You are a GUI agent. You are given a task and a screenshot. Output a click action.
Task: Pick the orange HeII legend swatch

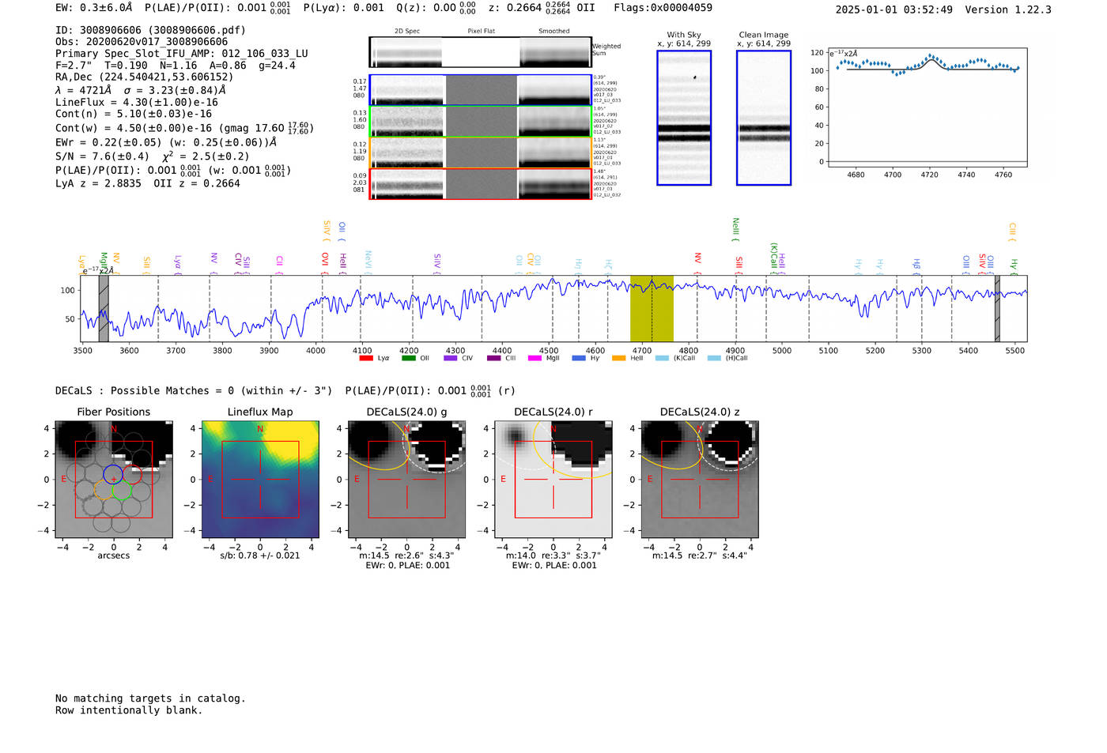pos(619,358)
